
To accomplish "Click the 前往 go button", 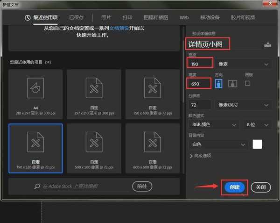I will pos(142,186).
